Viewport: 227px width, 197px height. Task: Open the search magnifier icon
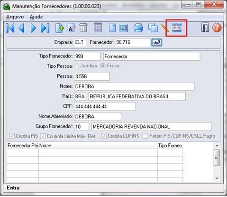(x=124, y=28)
